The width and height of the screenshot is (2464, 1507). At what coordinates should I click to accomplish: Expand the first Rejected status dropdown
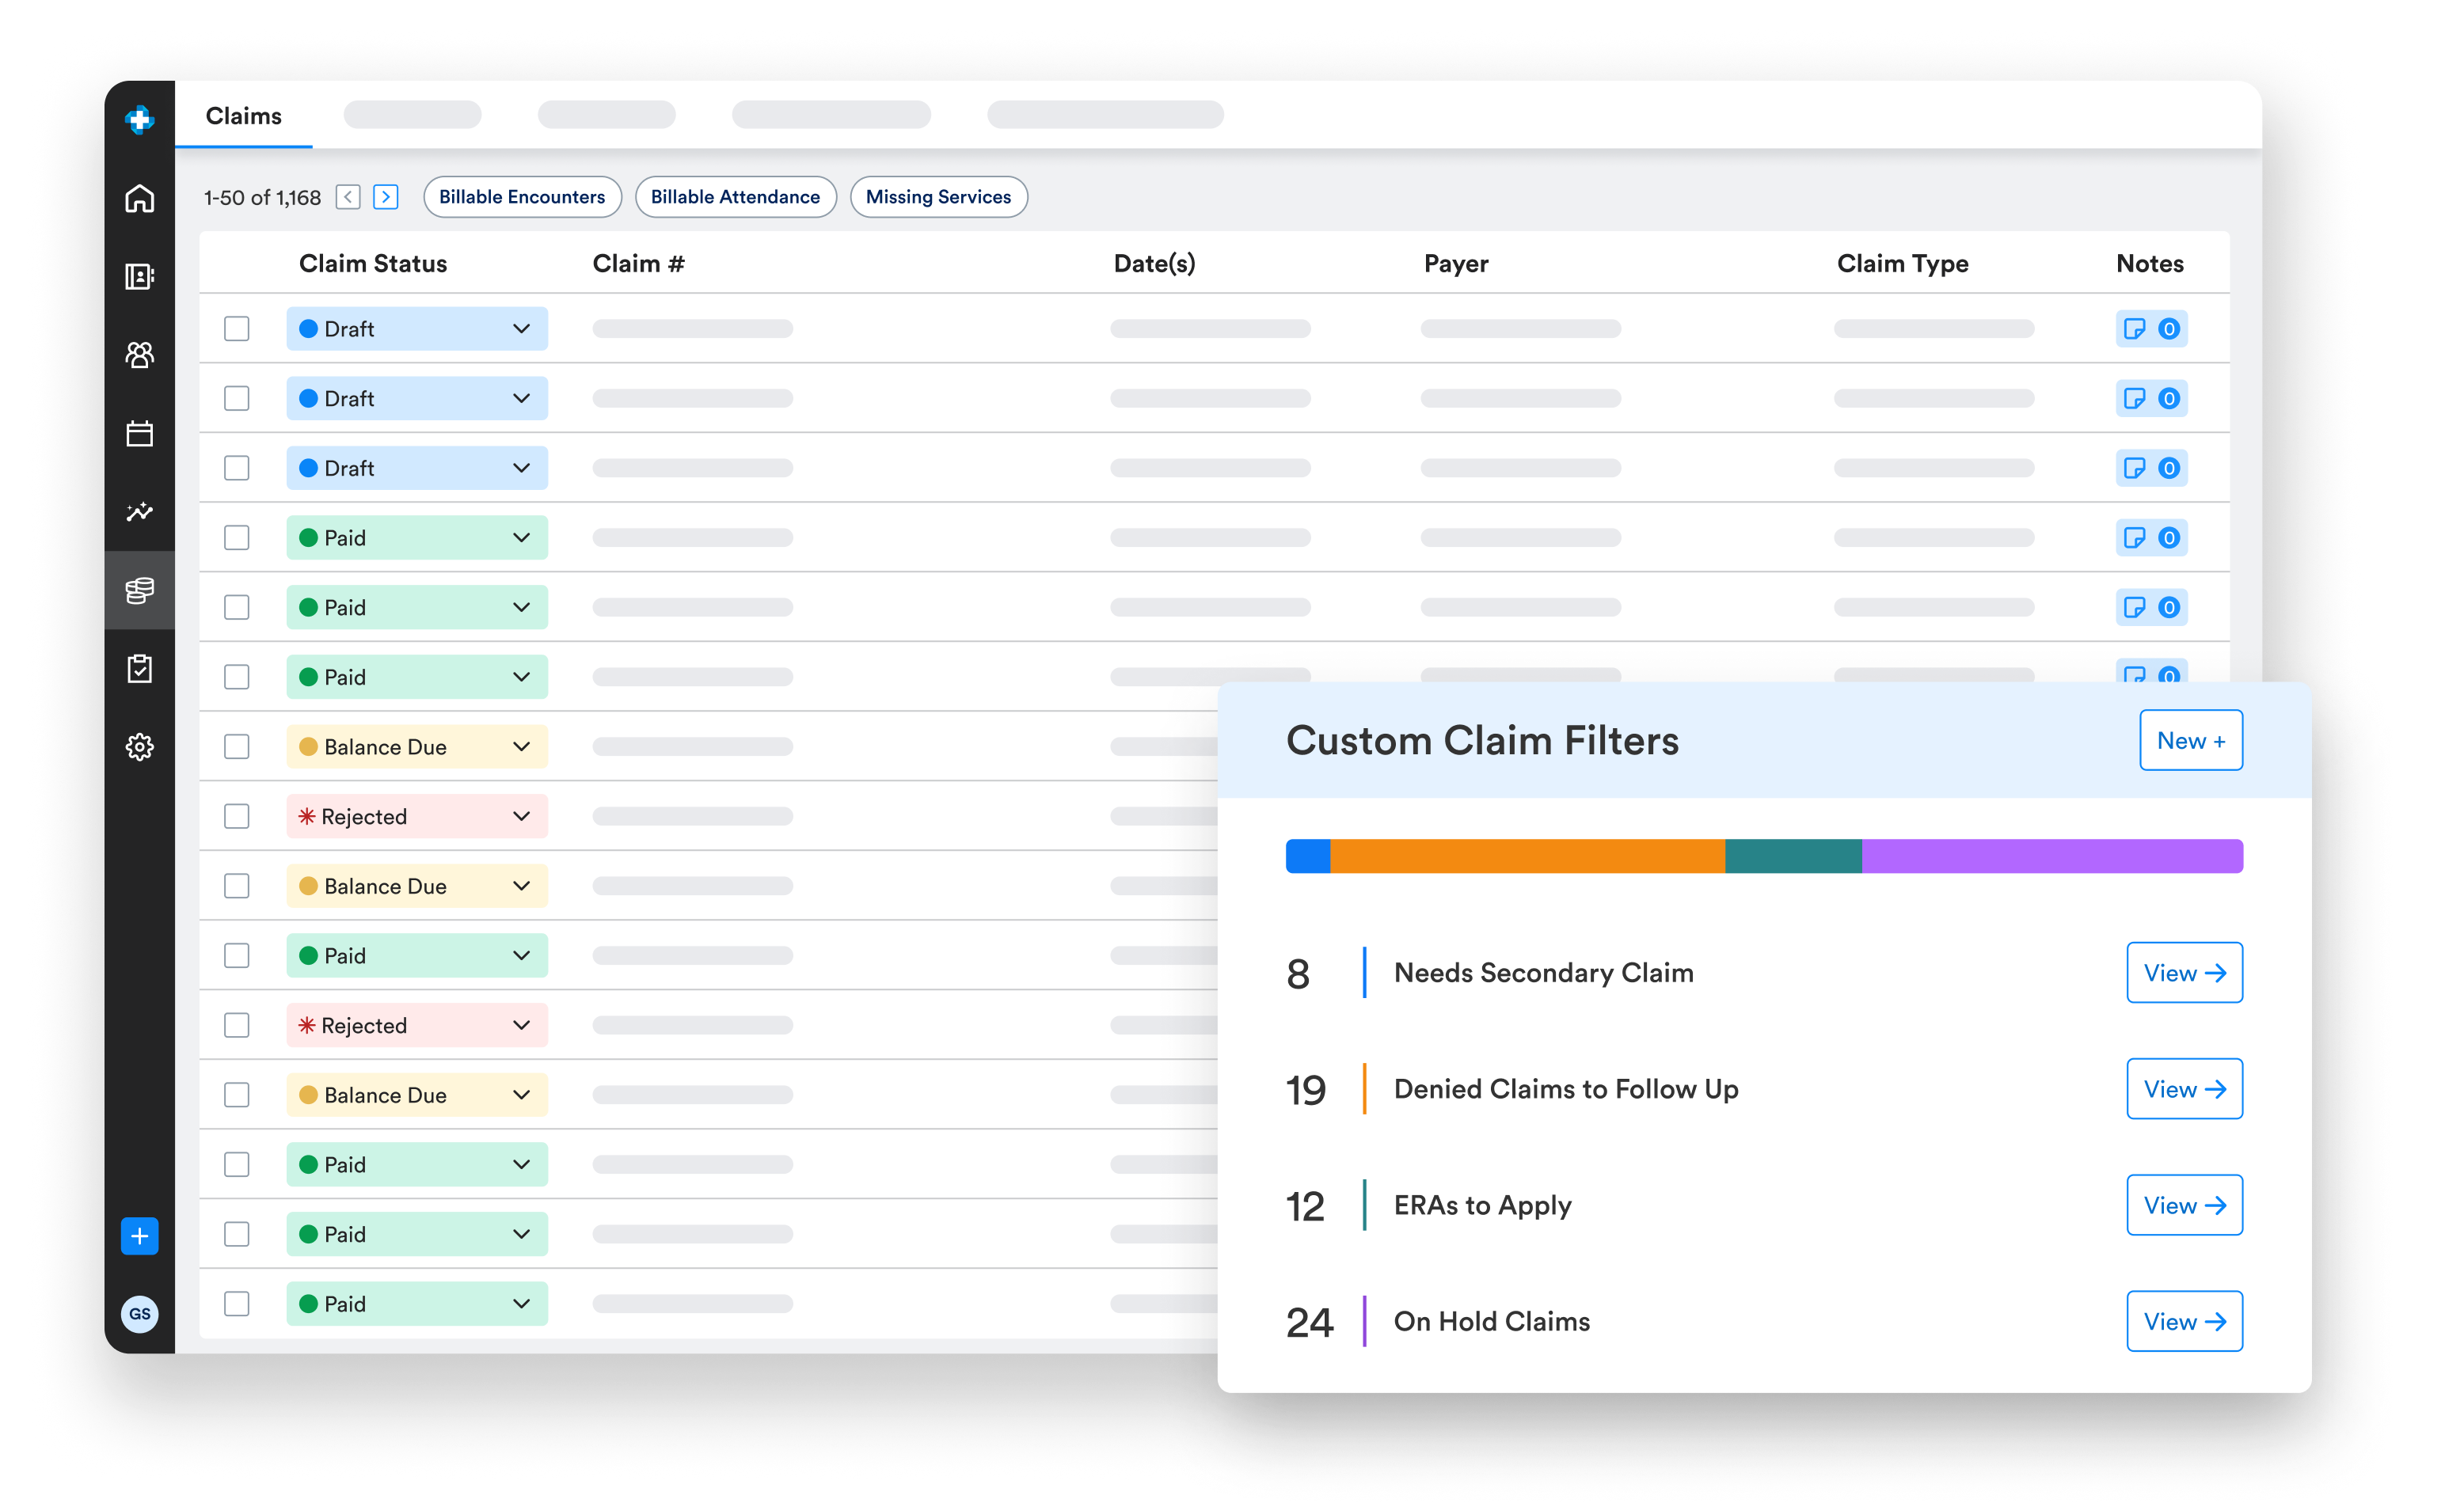coord(521,817)
